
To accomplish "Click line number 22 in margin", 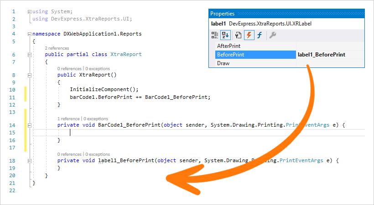I will click(12, 191).
